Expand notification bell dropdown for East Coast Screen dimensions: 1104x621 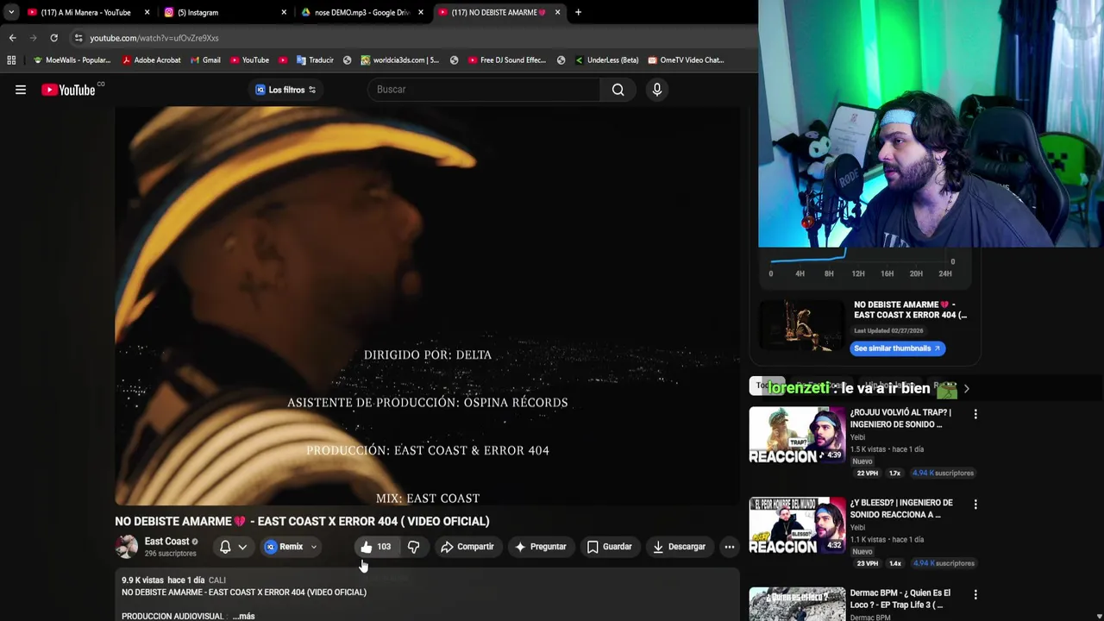242,547
